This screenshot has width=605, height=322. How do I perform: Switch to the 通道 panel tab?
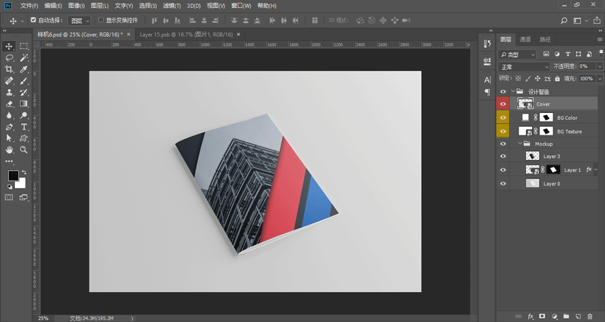(525, 39)
